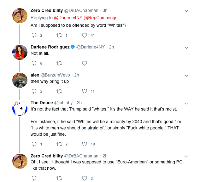Viewport: 200px width, 182px height.
Task: Open alex's profile via display name
Action: tap(35, 75)
